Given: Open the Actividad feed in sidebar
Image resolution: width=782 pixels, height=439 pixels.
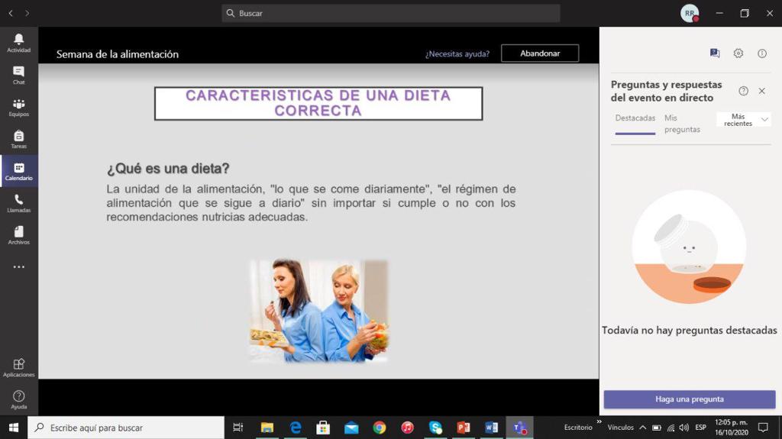Looking at the screenshot, I should (18, 43).
